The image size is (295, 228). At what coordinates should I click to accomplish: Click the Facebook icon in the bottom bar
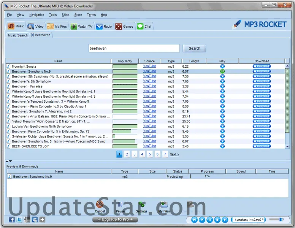pos(11,220)
